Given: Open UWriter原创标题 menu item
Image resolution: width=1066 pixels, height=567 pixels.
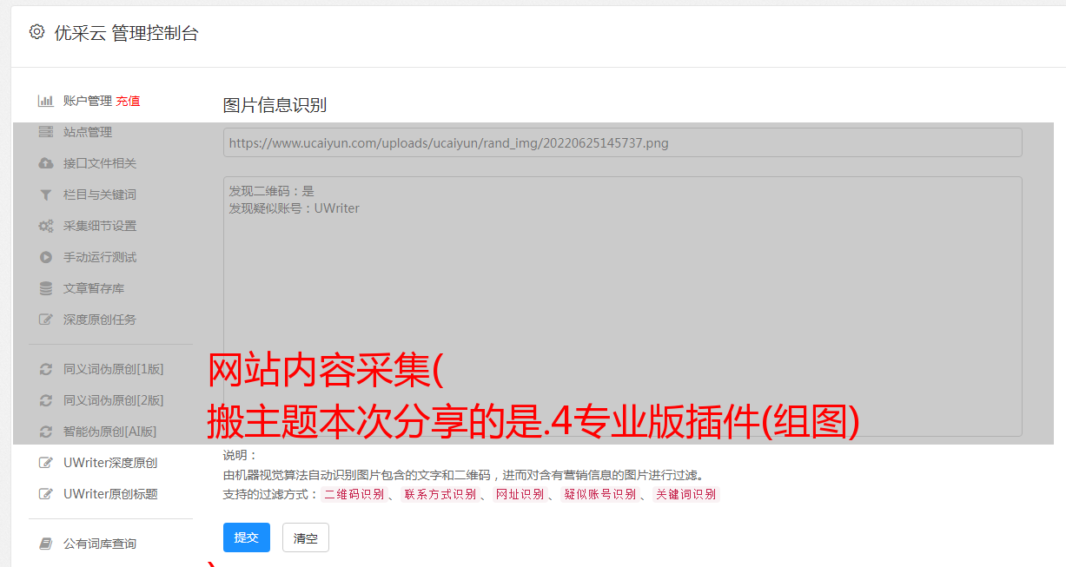Looking at the screenshot, I should point(110,494).
